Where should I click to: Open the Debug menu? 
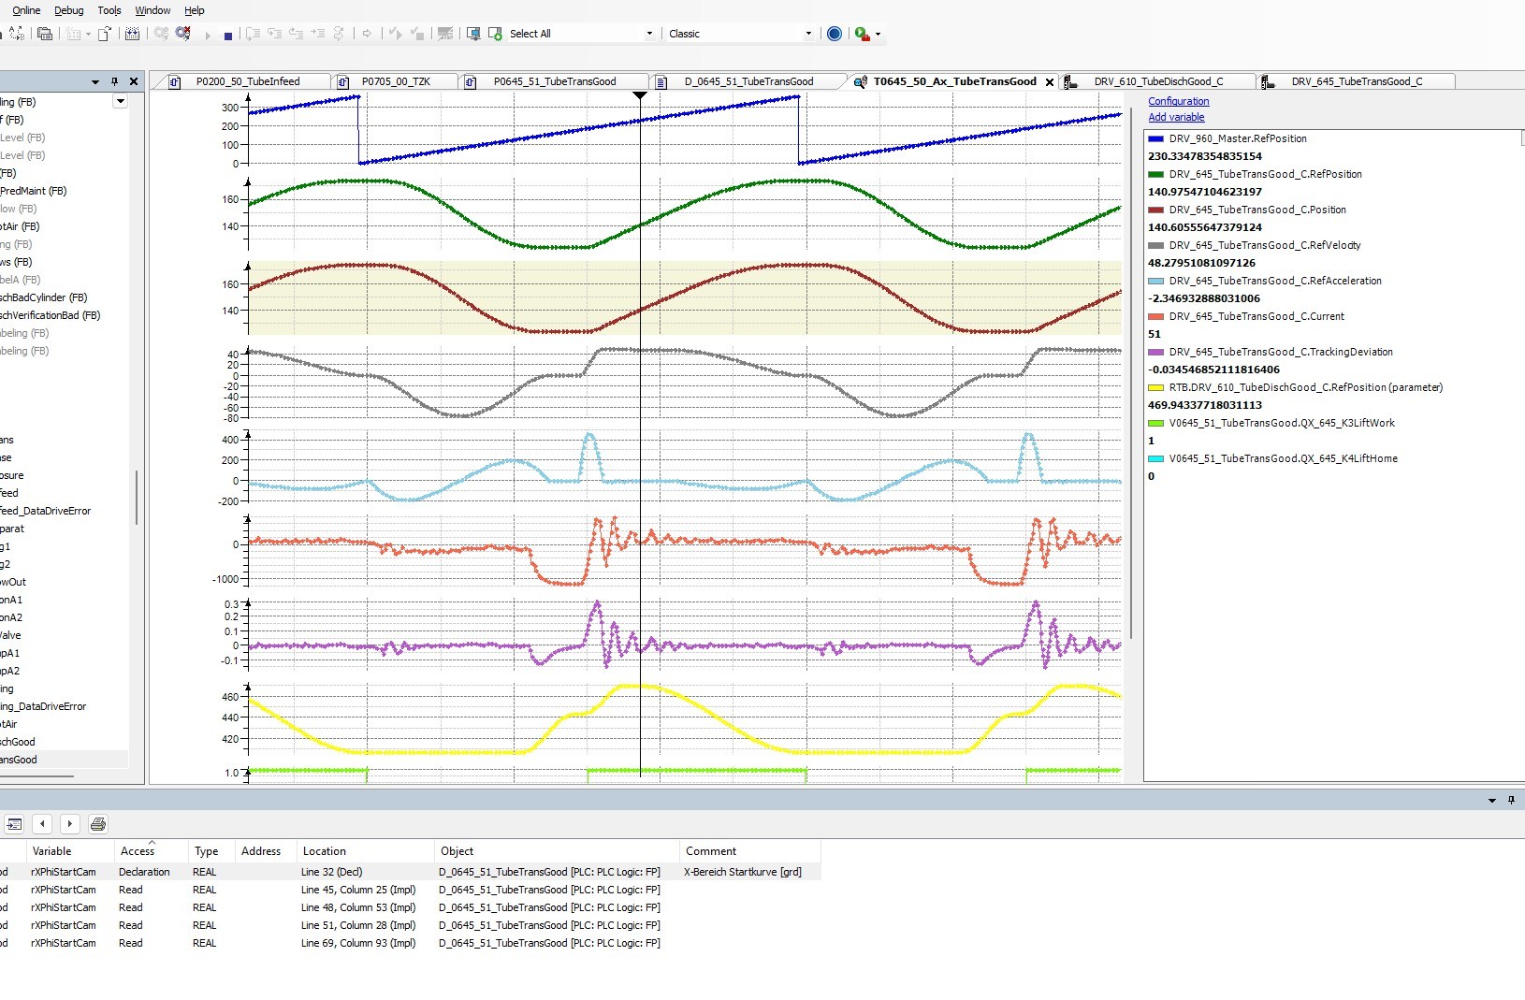pyautogui.click(x=68, y=10)
